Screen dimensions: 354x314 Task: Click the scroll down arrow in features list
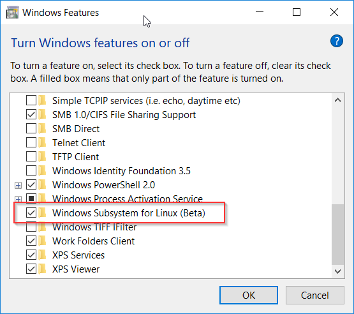click(x=338, y=271)
